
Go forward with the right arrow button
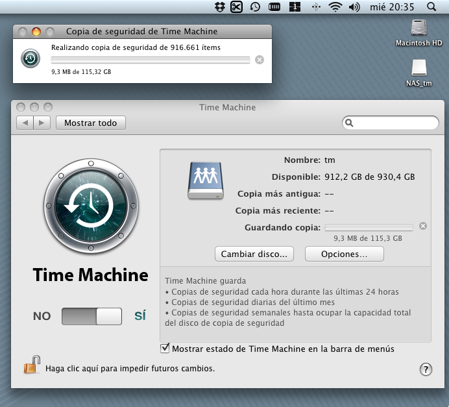coord(42,123)
